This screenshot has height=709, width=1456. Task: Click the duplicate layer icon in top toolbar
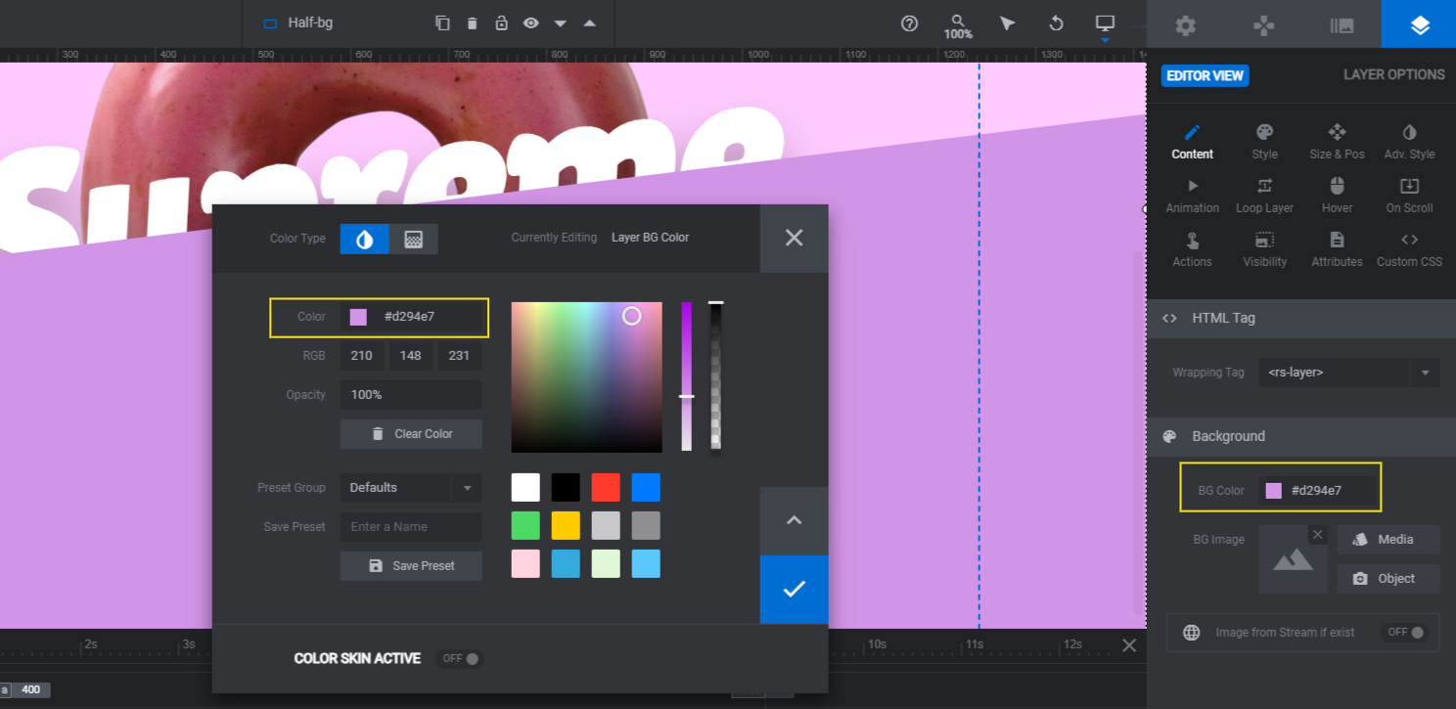442,22
